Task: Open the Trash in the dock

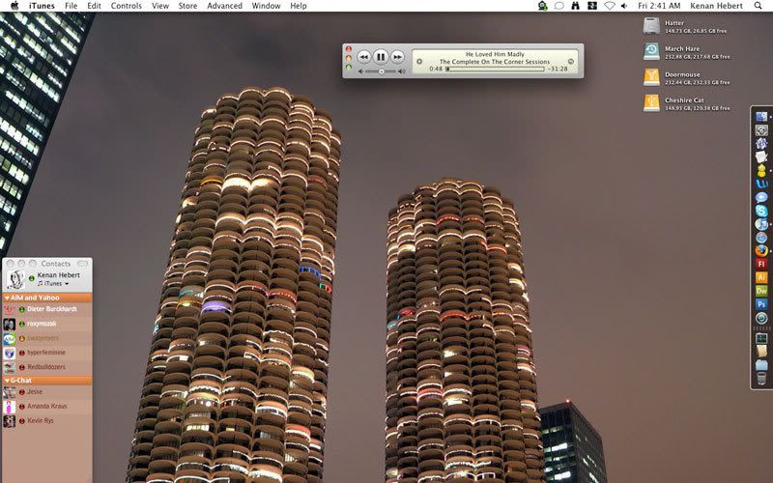Action: (x=761, y=366)
